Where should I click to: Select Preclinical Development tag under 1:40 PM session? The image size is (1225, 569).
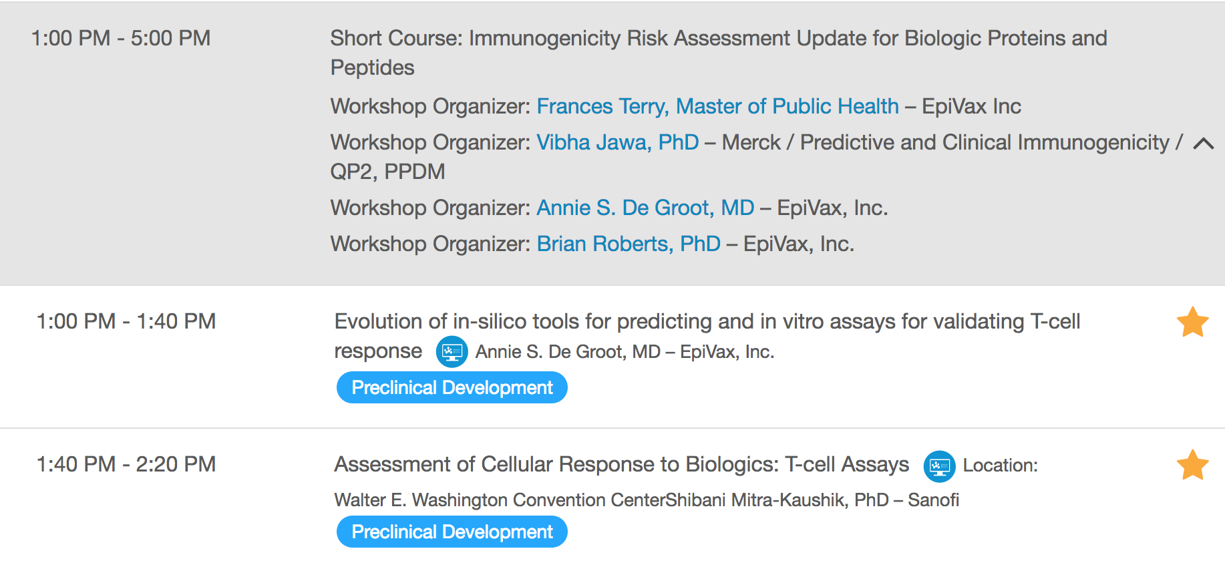(x=452, y=532)
